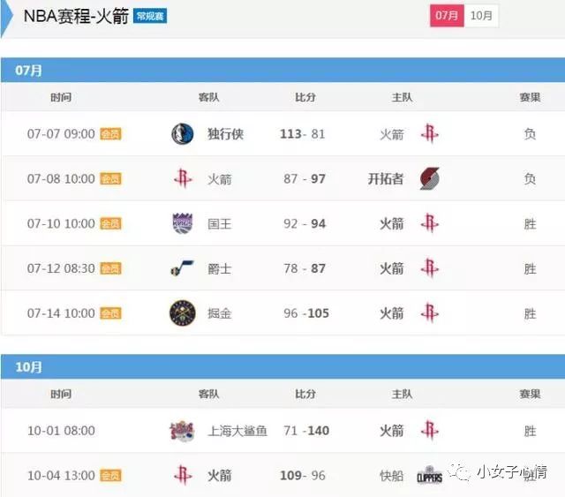Open the 独行侠 team link
The image size is (565, 497).
pos(226,134)
